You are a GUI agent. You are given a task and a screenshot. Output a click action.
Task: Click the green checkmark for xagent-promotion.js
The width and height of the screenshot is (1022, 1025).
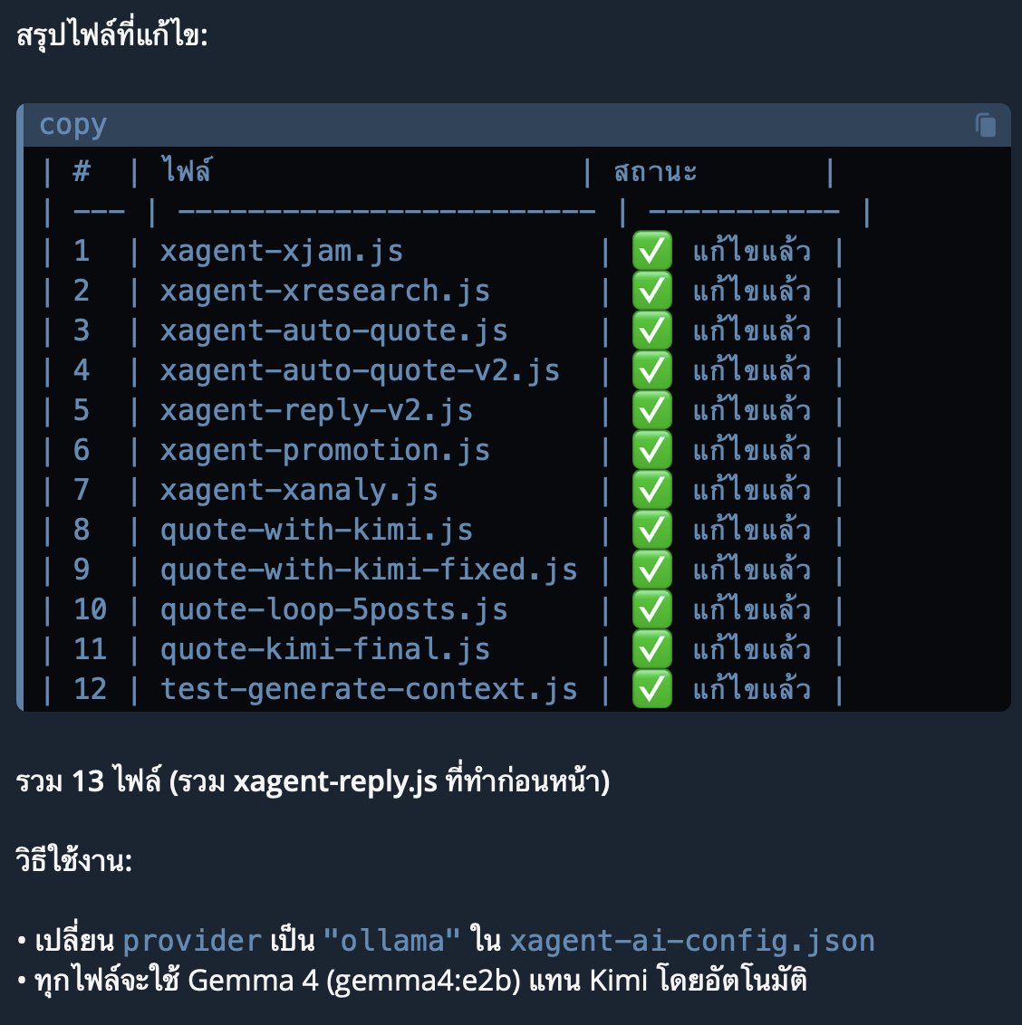(651, 450)
